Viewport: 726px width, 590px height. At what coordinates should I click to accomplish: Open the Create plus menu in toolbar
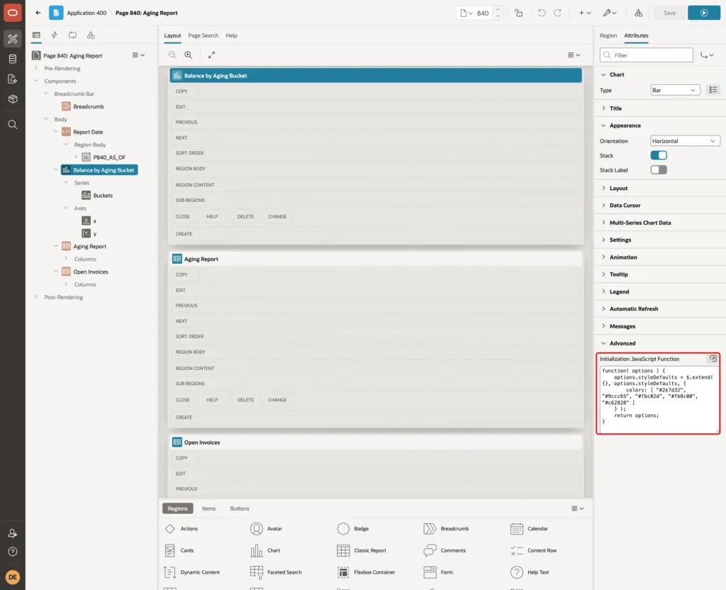[x=584, y=13]
